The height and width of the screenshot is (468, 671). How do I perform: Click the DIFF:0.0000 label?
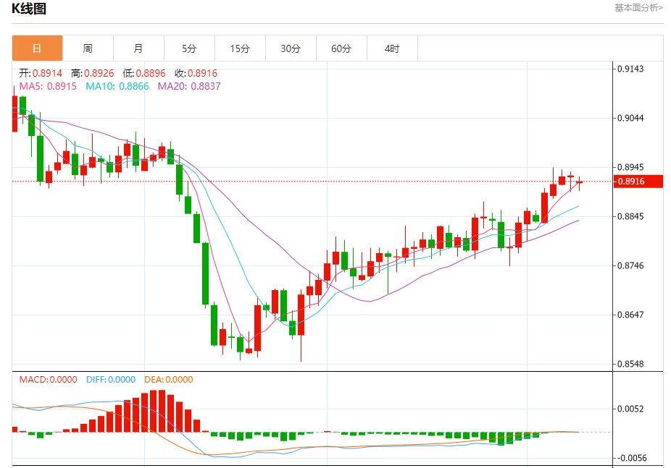tap(111, 380)
